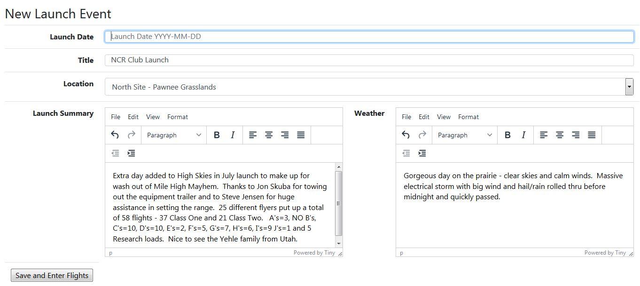The image size is (640, 286).
Task: Click the Launch Summary vertical scrollbar thumb
Action: click(338, 203)
